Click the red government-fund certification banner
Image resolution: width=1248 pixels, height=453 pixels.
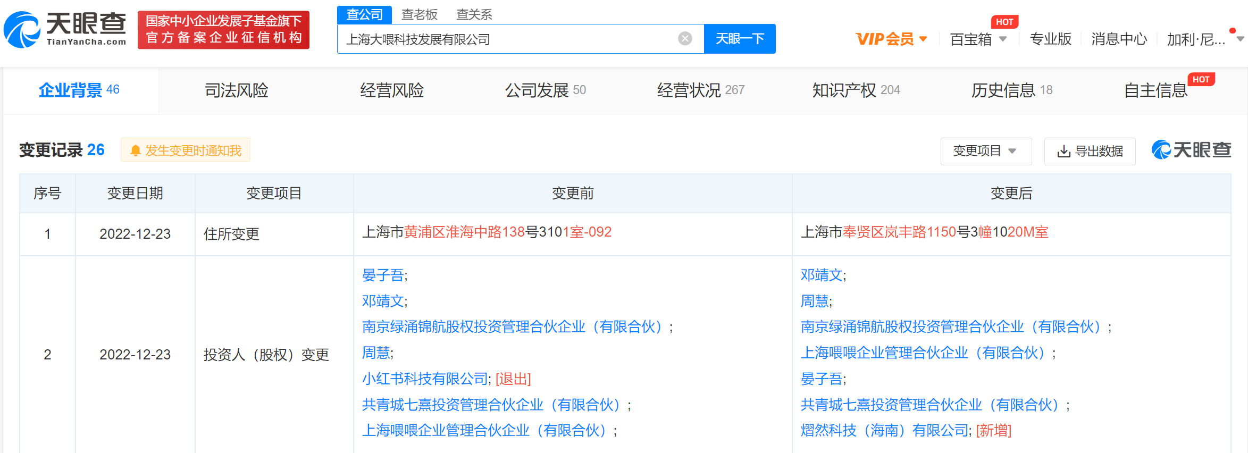pyautogui.click(x=223, y=30)
